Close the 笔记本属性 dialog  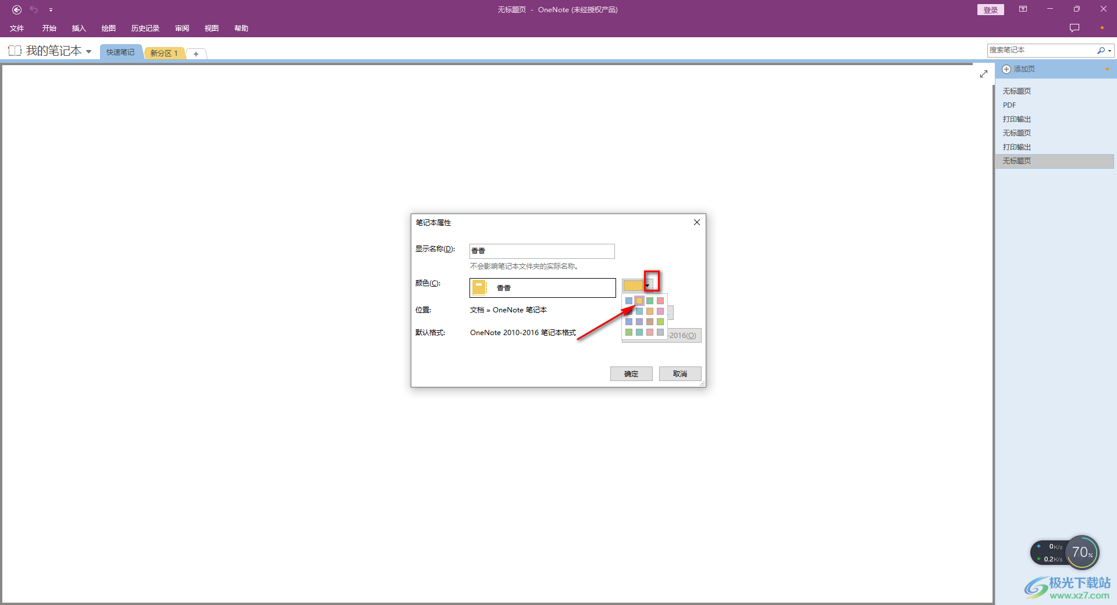tap(697, 222)
